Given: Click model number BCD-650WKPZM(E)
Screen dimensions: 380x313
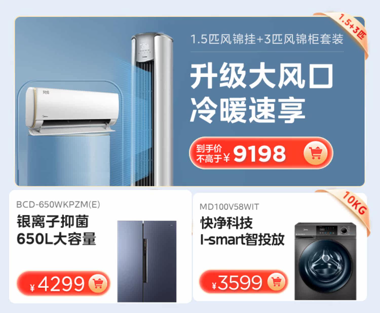Looking at the screenshot, I should click(58, 204).
